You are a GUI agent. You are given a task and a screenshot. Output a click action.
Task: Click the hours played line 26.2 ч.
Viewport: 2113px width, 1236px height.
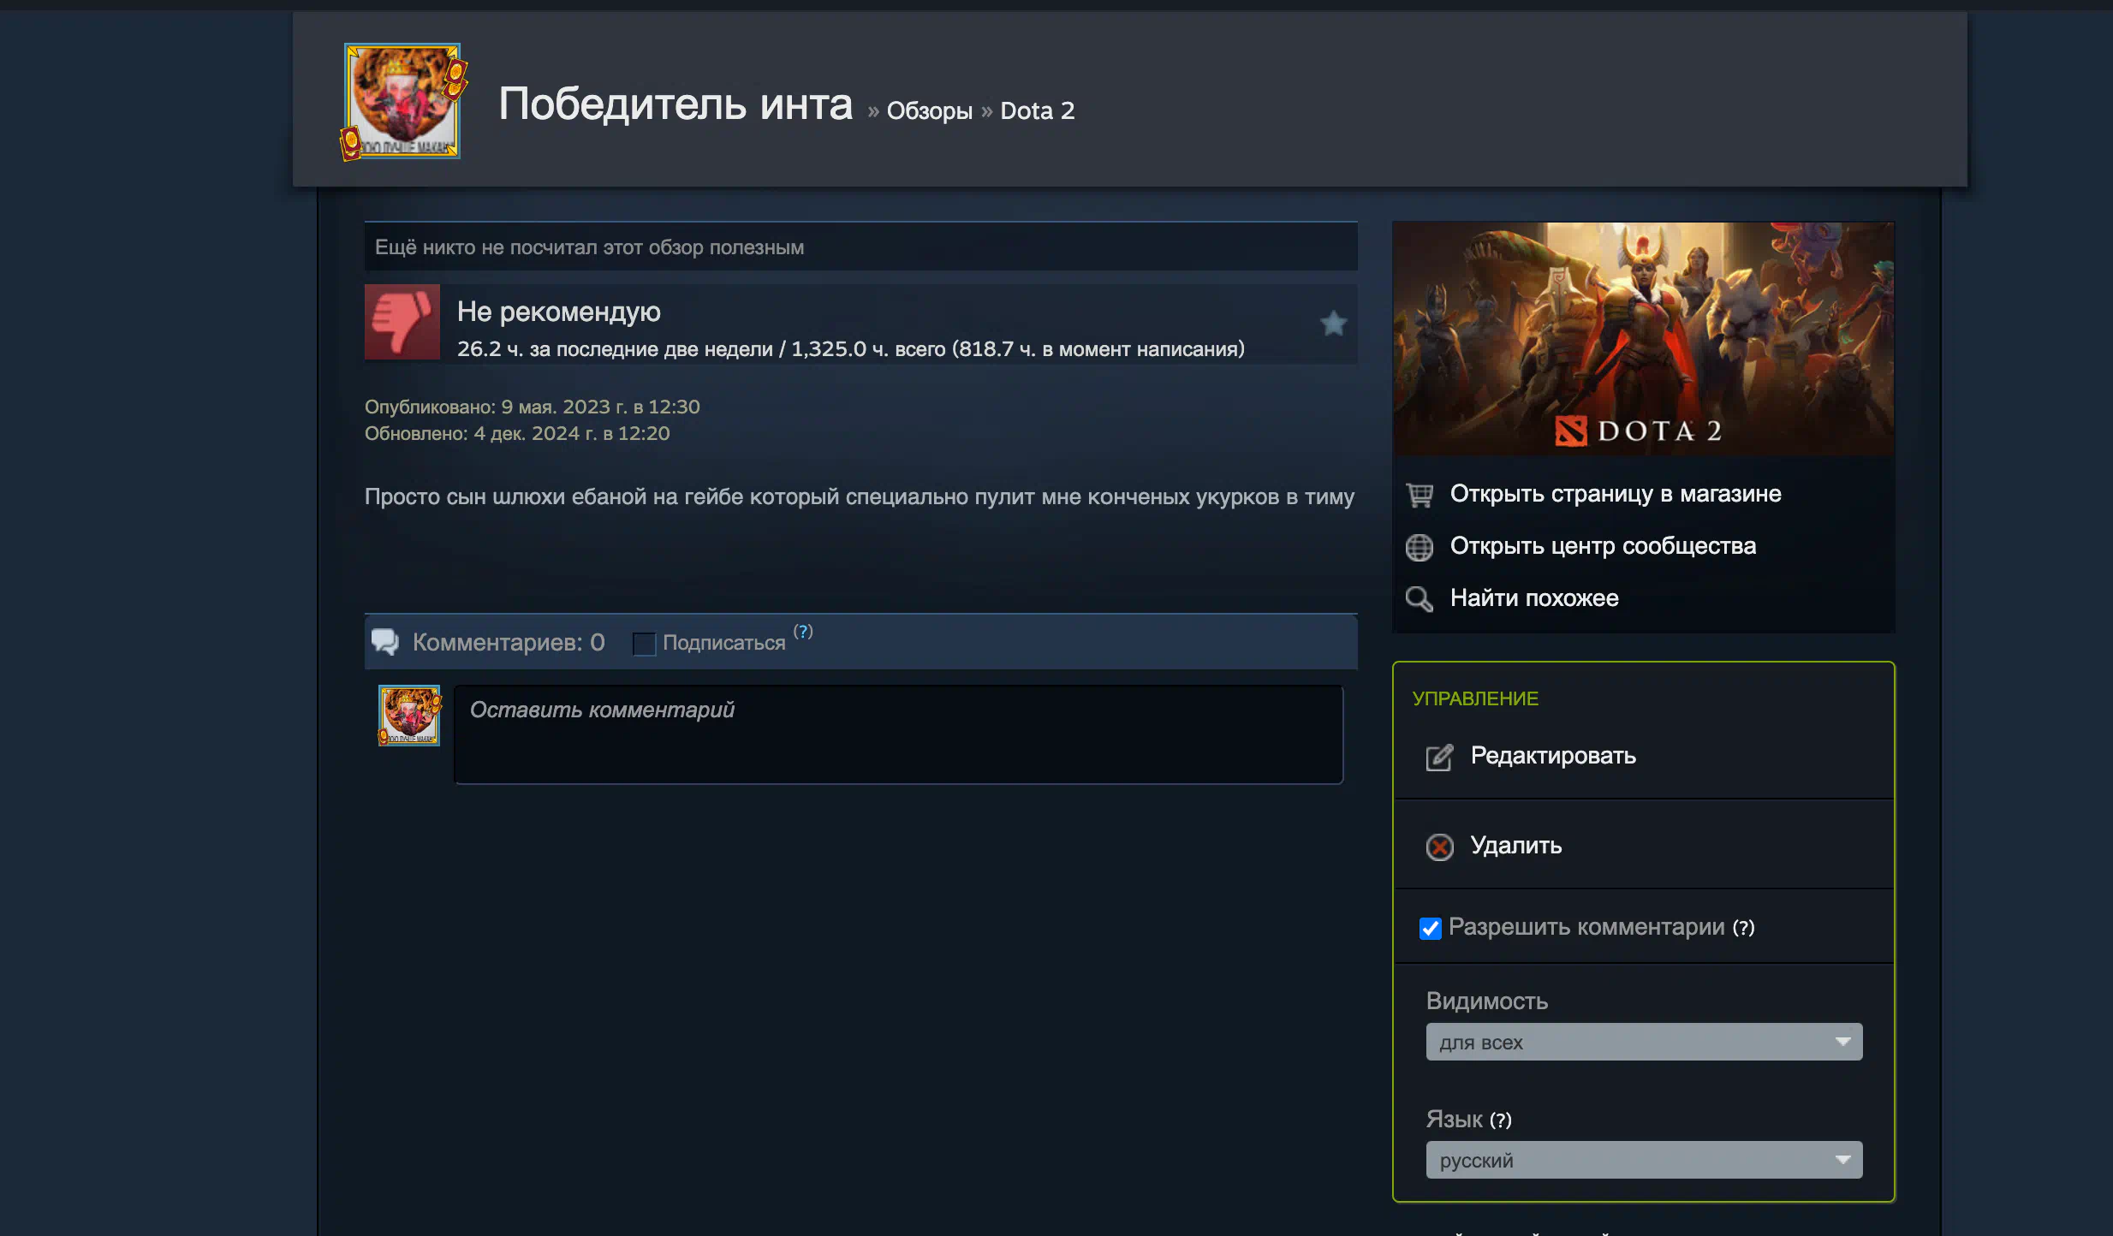coord(850,349)
